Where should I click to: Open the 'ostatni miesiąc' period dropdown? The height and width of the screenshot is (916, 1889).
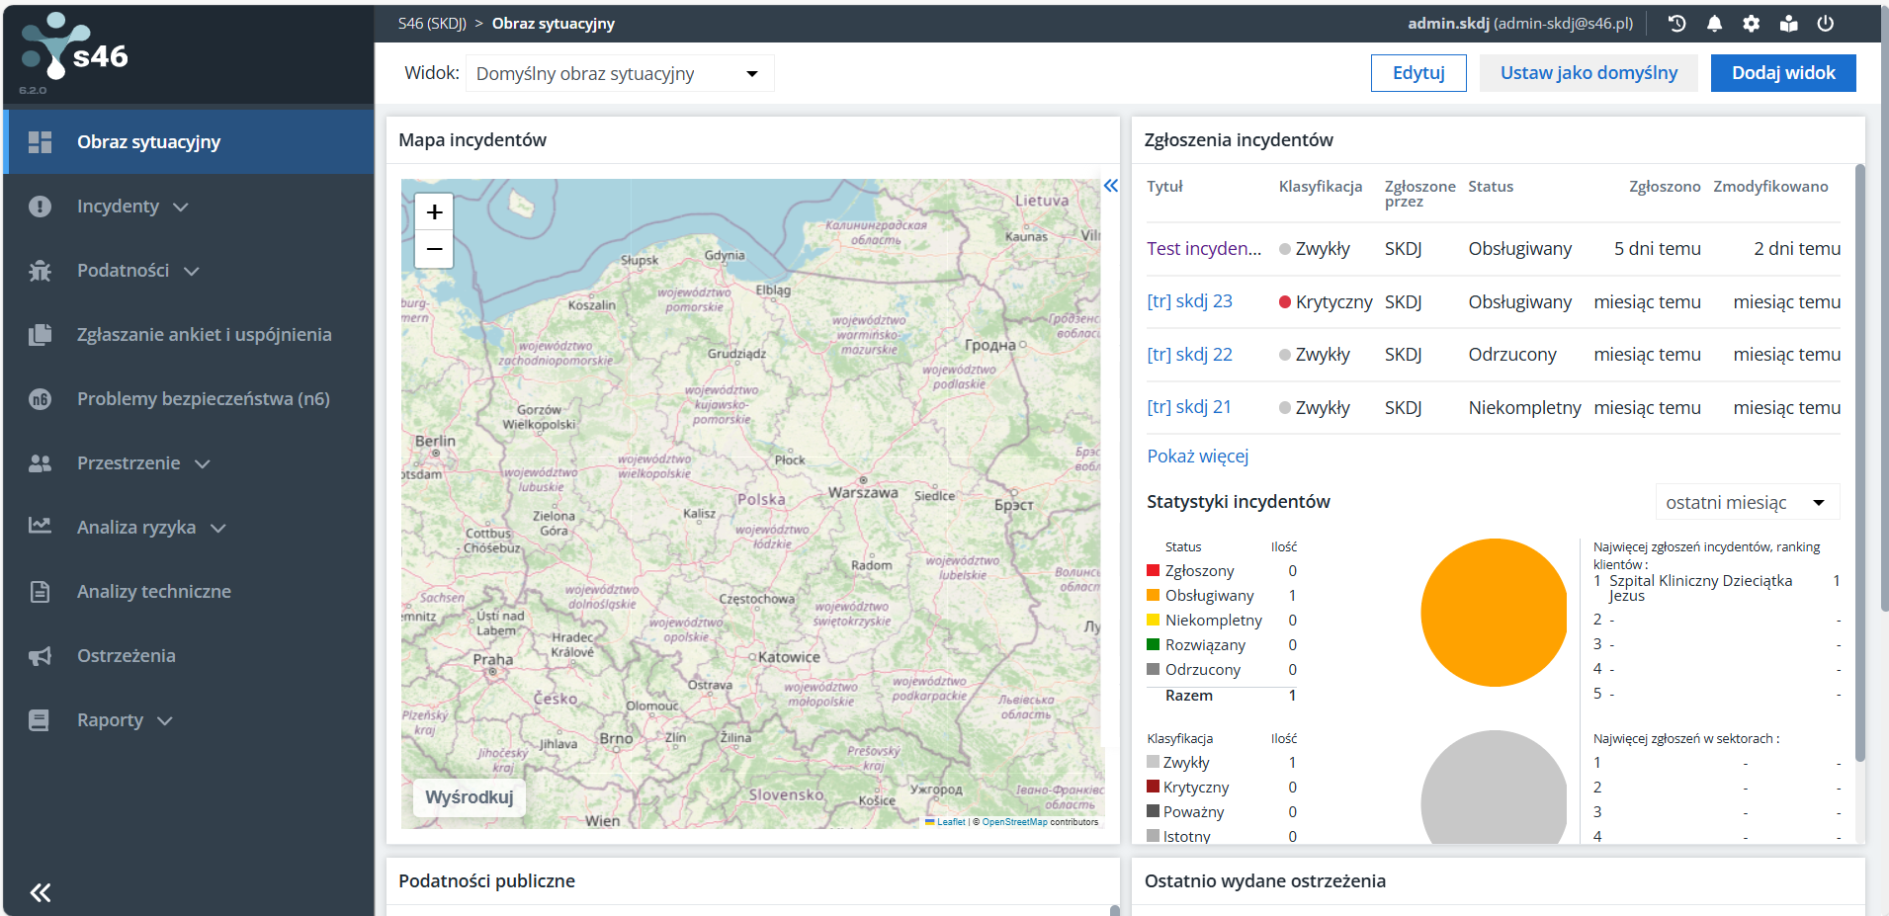1746,503
